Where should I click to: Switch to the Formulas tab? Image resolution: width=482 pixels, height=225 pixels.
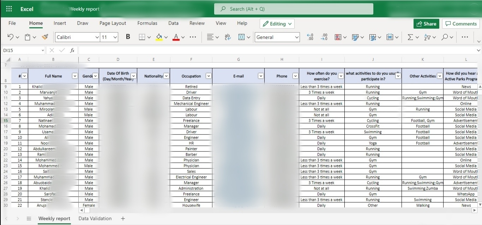coord(147,23)
